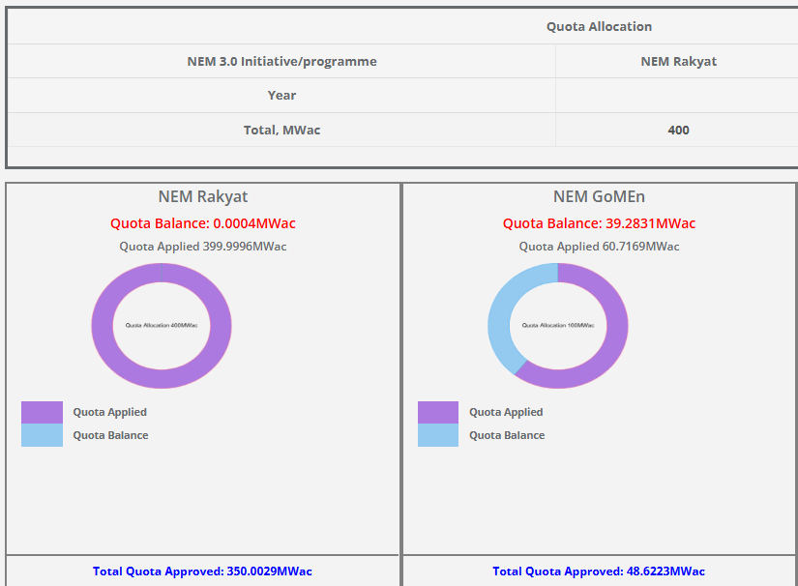Click the NEM Rakyat chart title
Viewport: 798px width, 586px height.
pos(203,196)
